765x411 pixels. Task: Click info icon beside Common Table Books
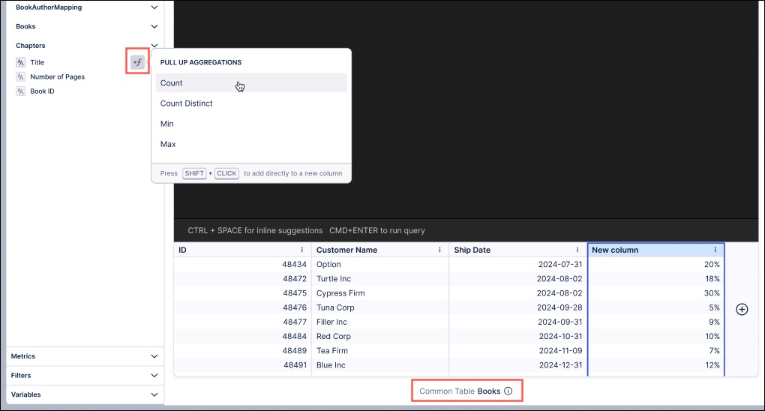[508, 391]
